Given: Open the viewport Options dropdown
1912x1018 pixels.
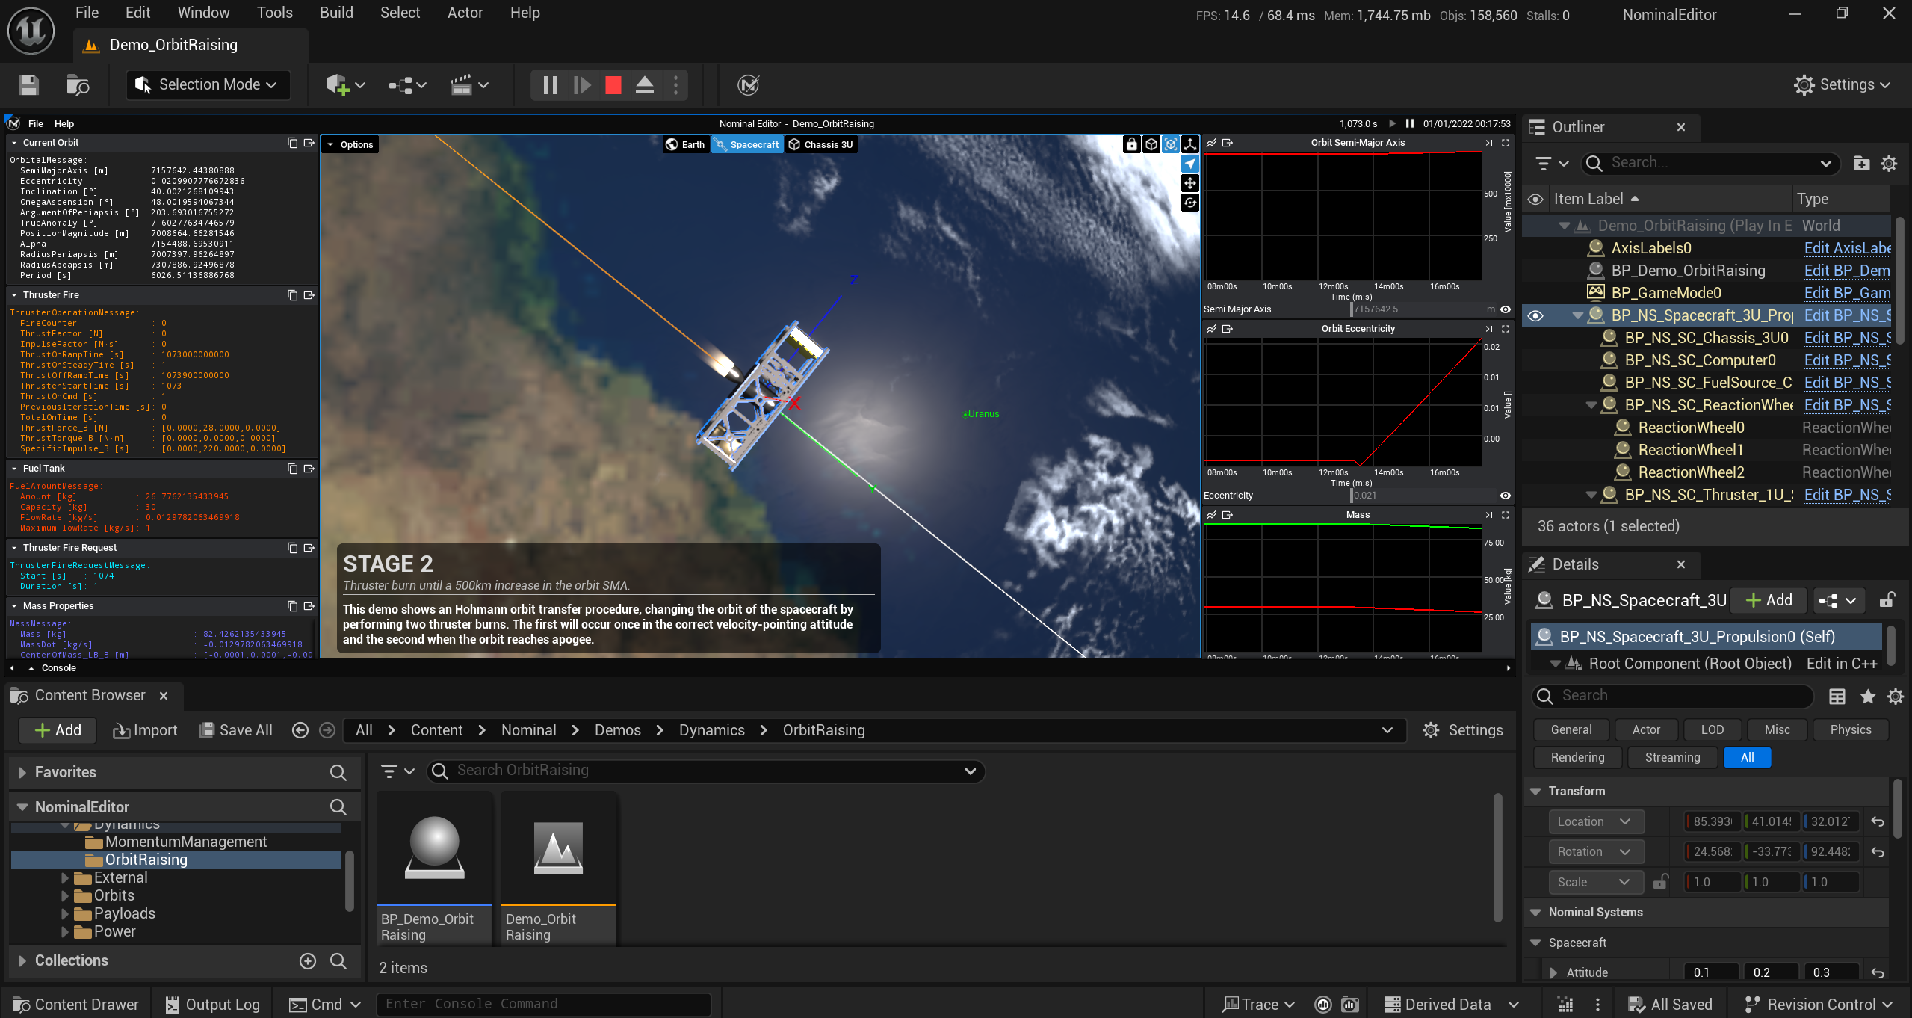Looking at the screenshot, I should (350, 144).
